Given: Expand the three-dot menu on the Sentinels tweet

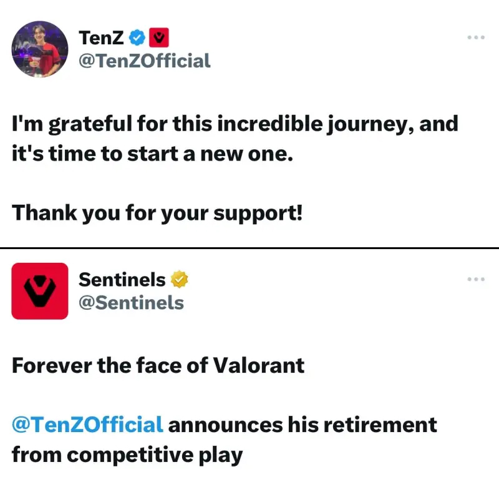Looking at the screenshot, I should (x=476, y=279).
